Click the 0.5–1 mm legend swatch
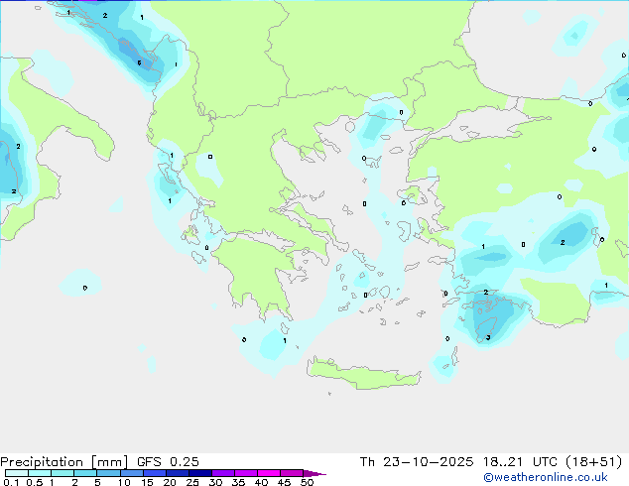 point(40,473)
